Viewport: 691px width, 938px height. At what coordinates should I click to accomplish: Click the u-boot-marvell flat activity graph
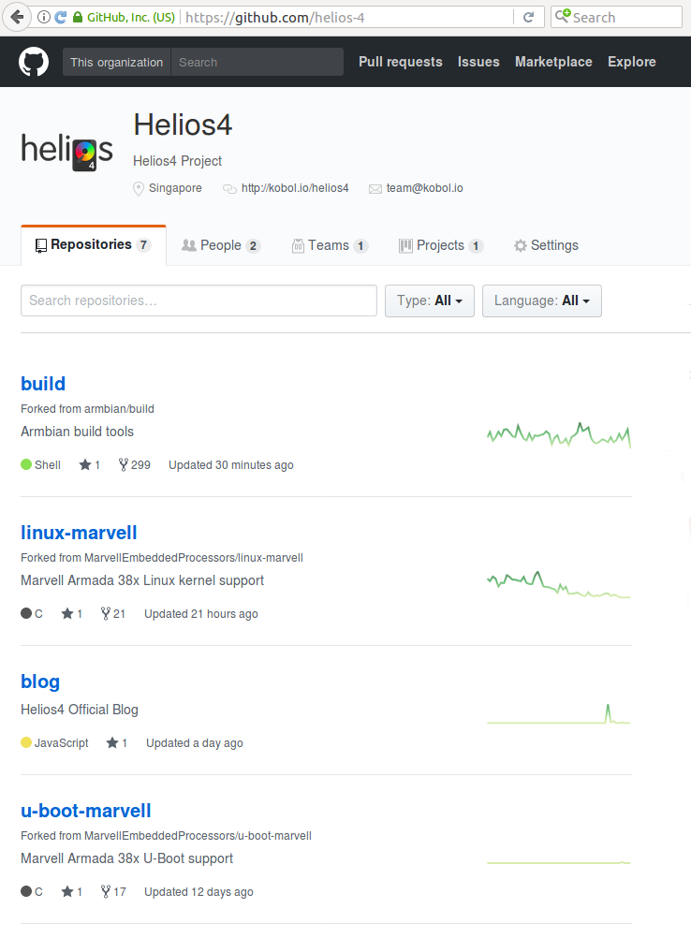click(559, 862)
